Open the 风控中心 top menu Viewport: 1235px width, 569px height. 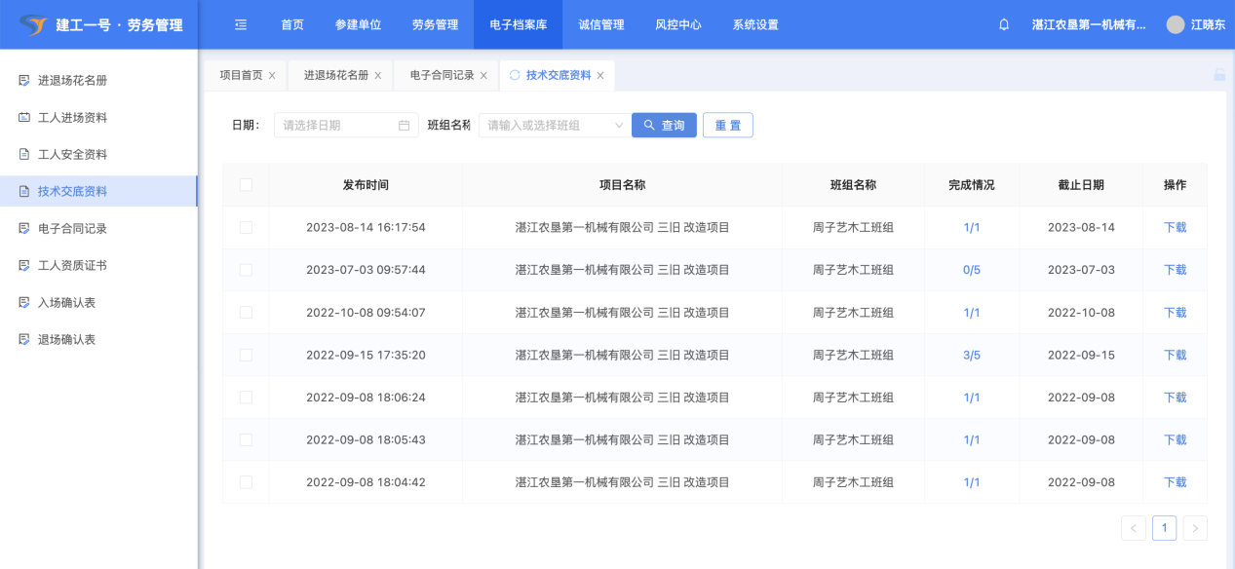[x=678, y=24]
